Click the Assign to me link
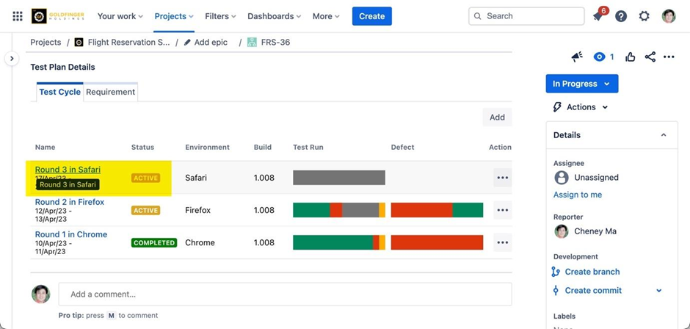690x329 pixels. point(578,195)
